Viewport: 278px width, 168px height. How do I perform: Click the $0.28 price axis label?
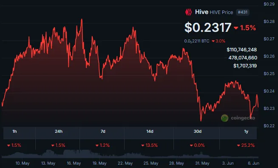269,21
